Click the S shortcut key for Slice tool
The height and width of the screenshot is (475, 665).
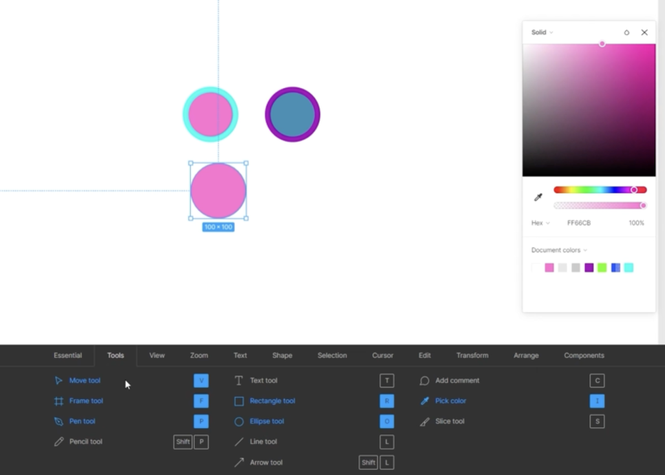597,421
